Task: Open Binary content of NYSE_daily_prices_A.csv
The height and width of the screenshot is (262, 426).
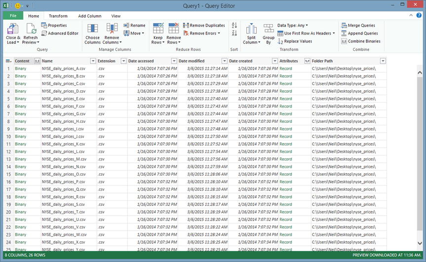Action: click(20, 69)
